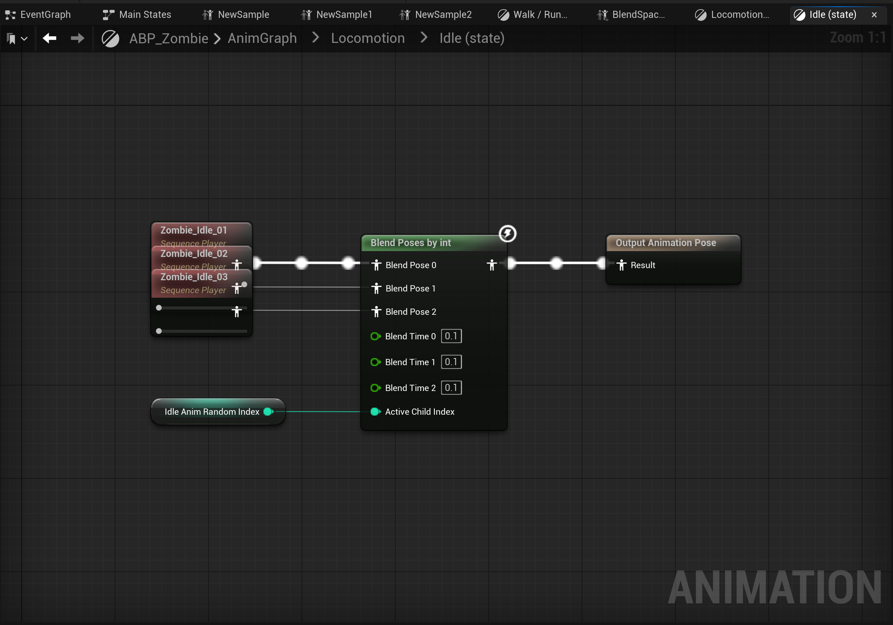893x625 pixels.
Task: Click the bookmarks icon in toolbar
Action: pyautogui.click(x=12, y=39)
